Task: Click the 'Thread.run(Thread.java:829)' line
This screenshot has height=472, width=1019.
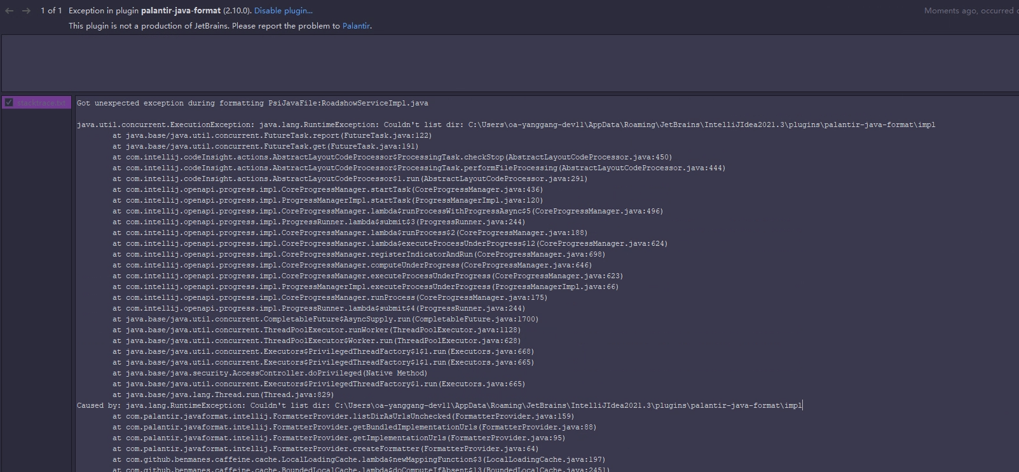Action: coord(223,394)
